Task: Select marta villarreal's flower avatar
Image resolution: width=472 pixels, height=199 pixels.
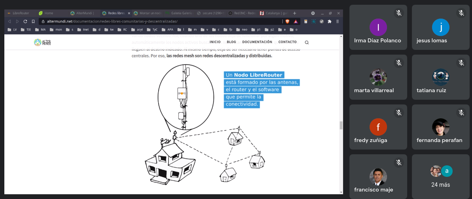Action: coord(378,77)
